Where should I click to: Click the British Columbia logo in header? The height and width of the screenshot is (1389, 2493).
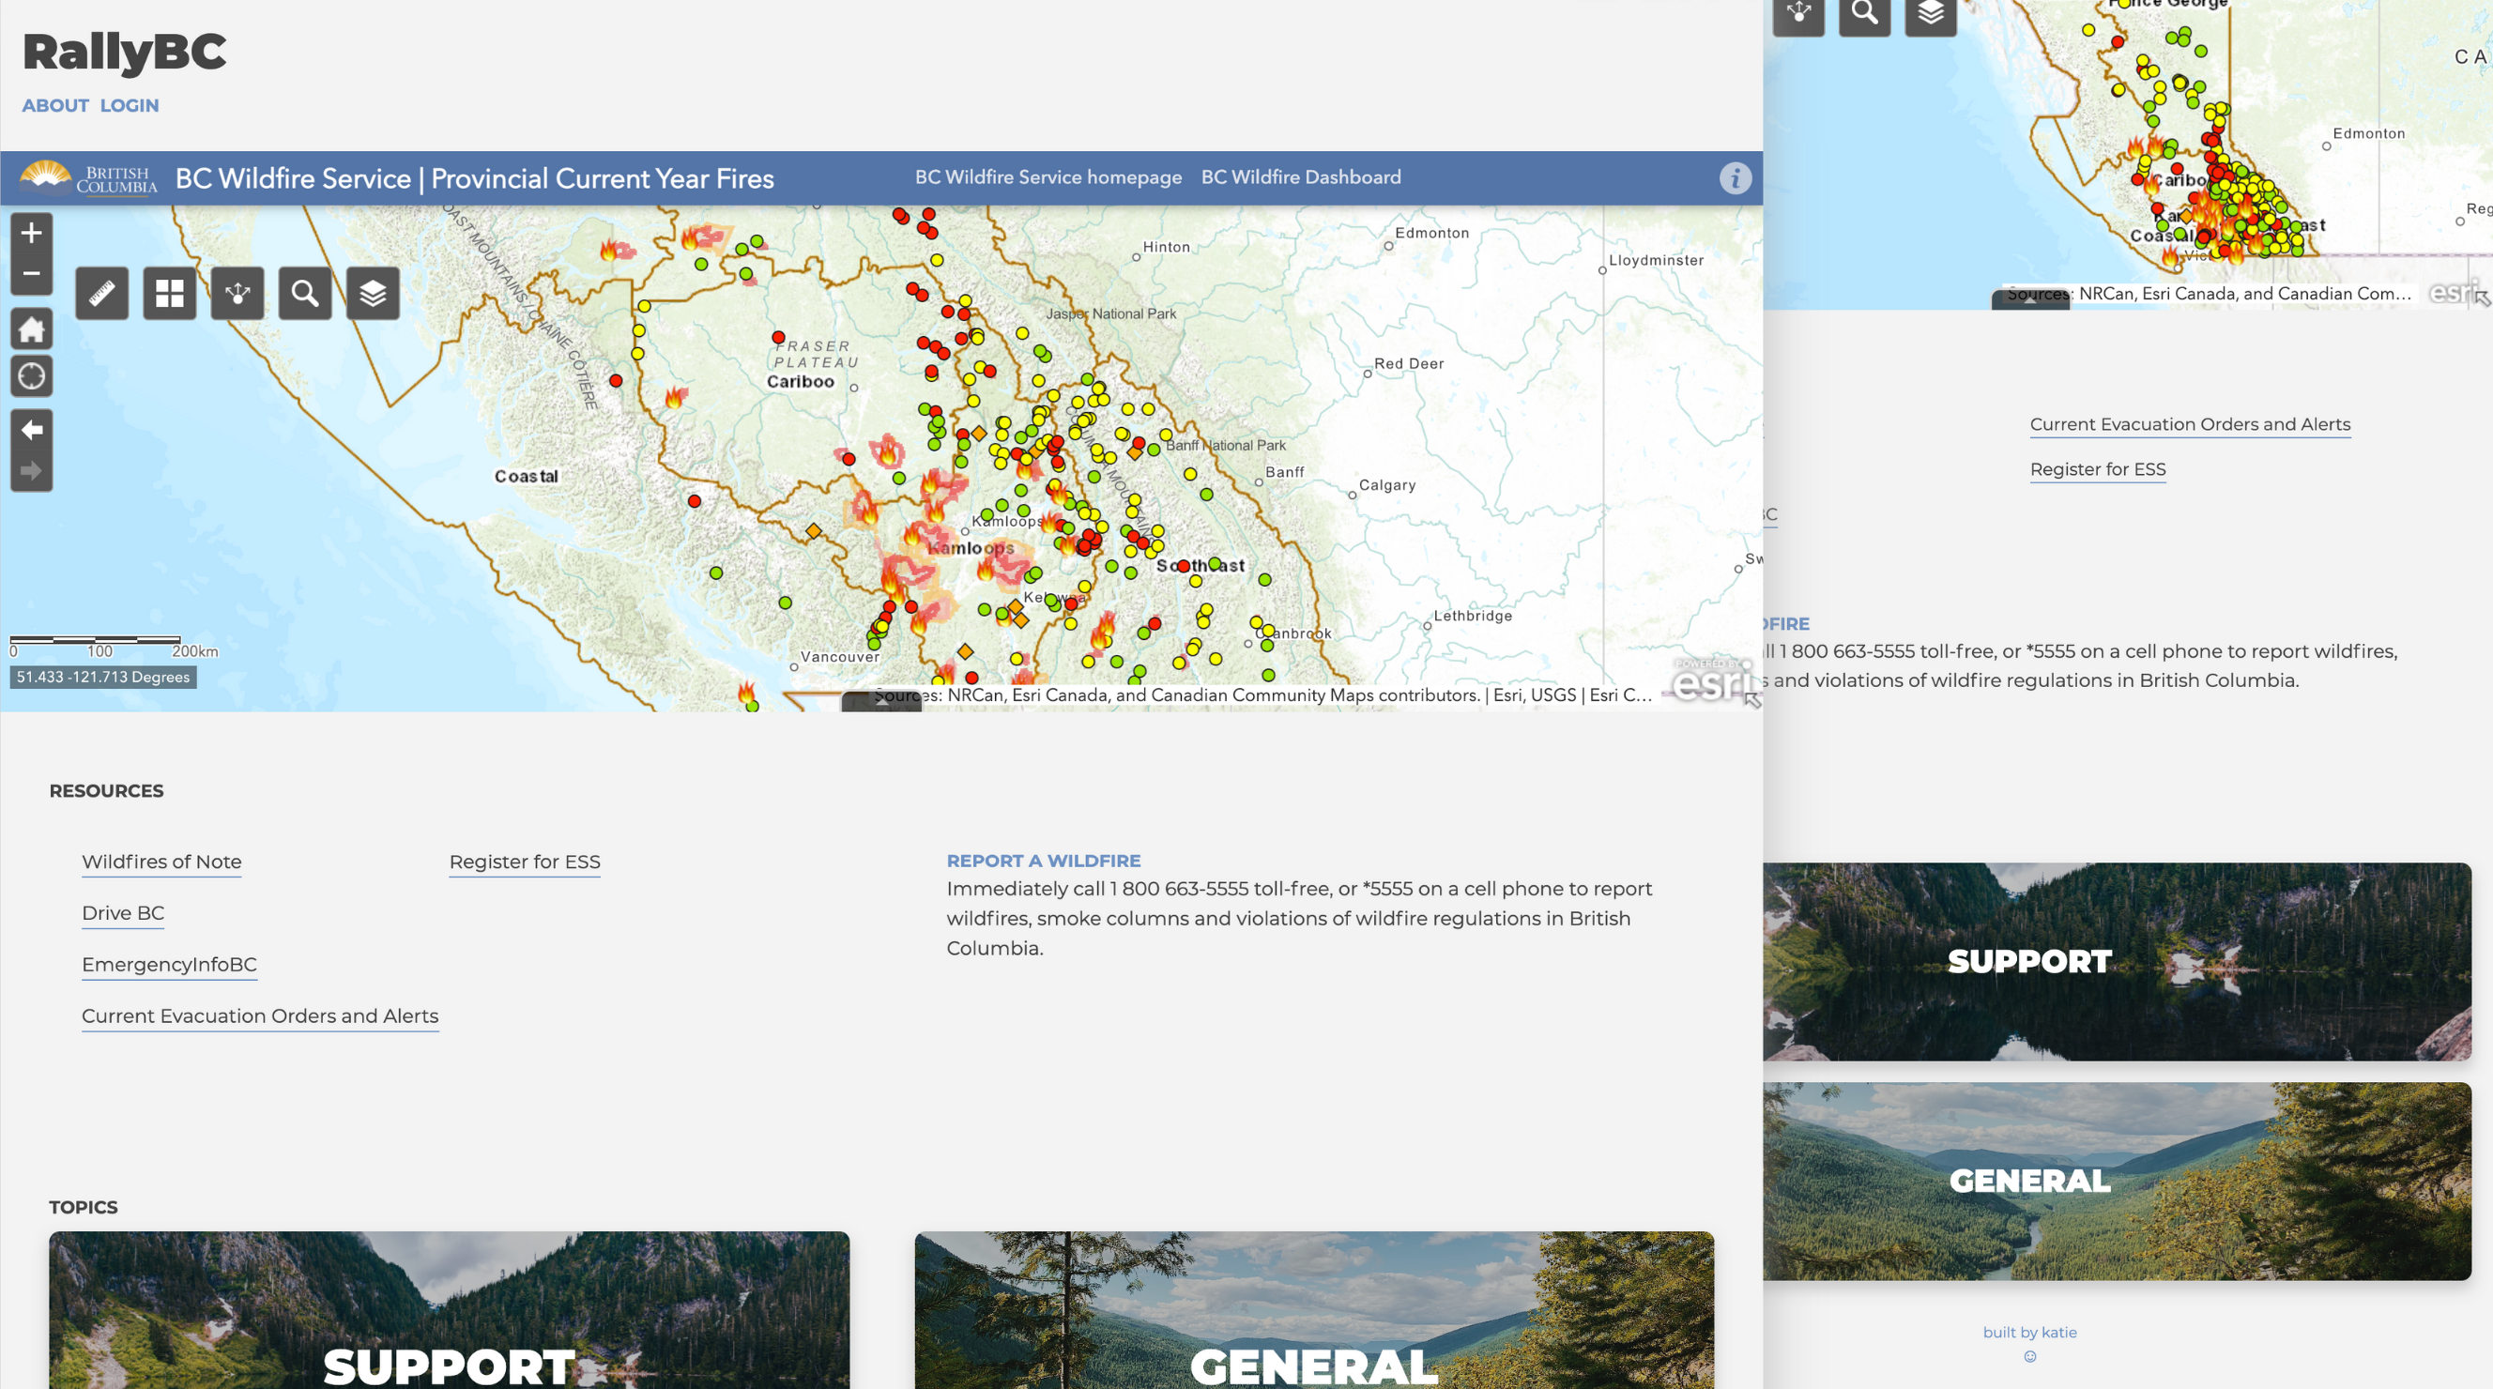88,178
